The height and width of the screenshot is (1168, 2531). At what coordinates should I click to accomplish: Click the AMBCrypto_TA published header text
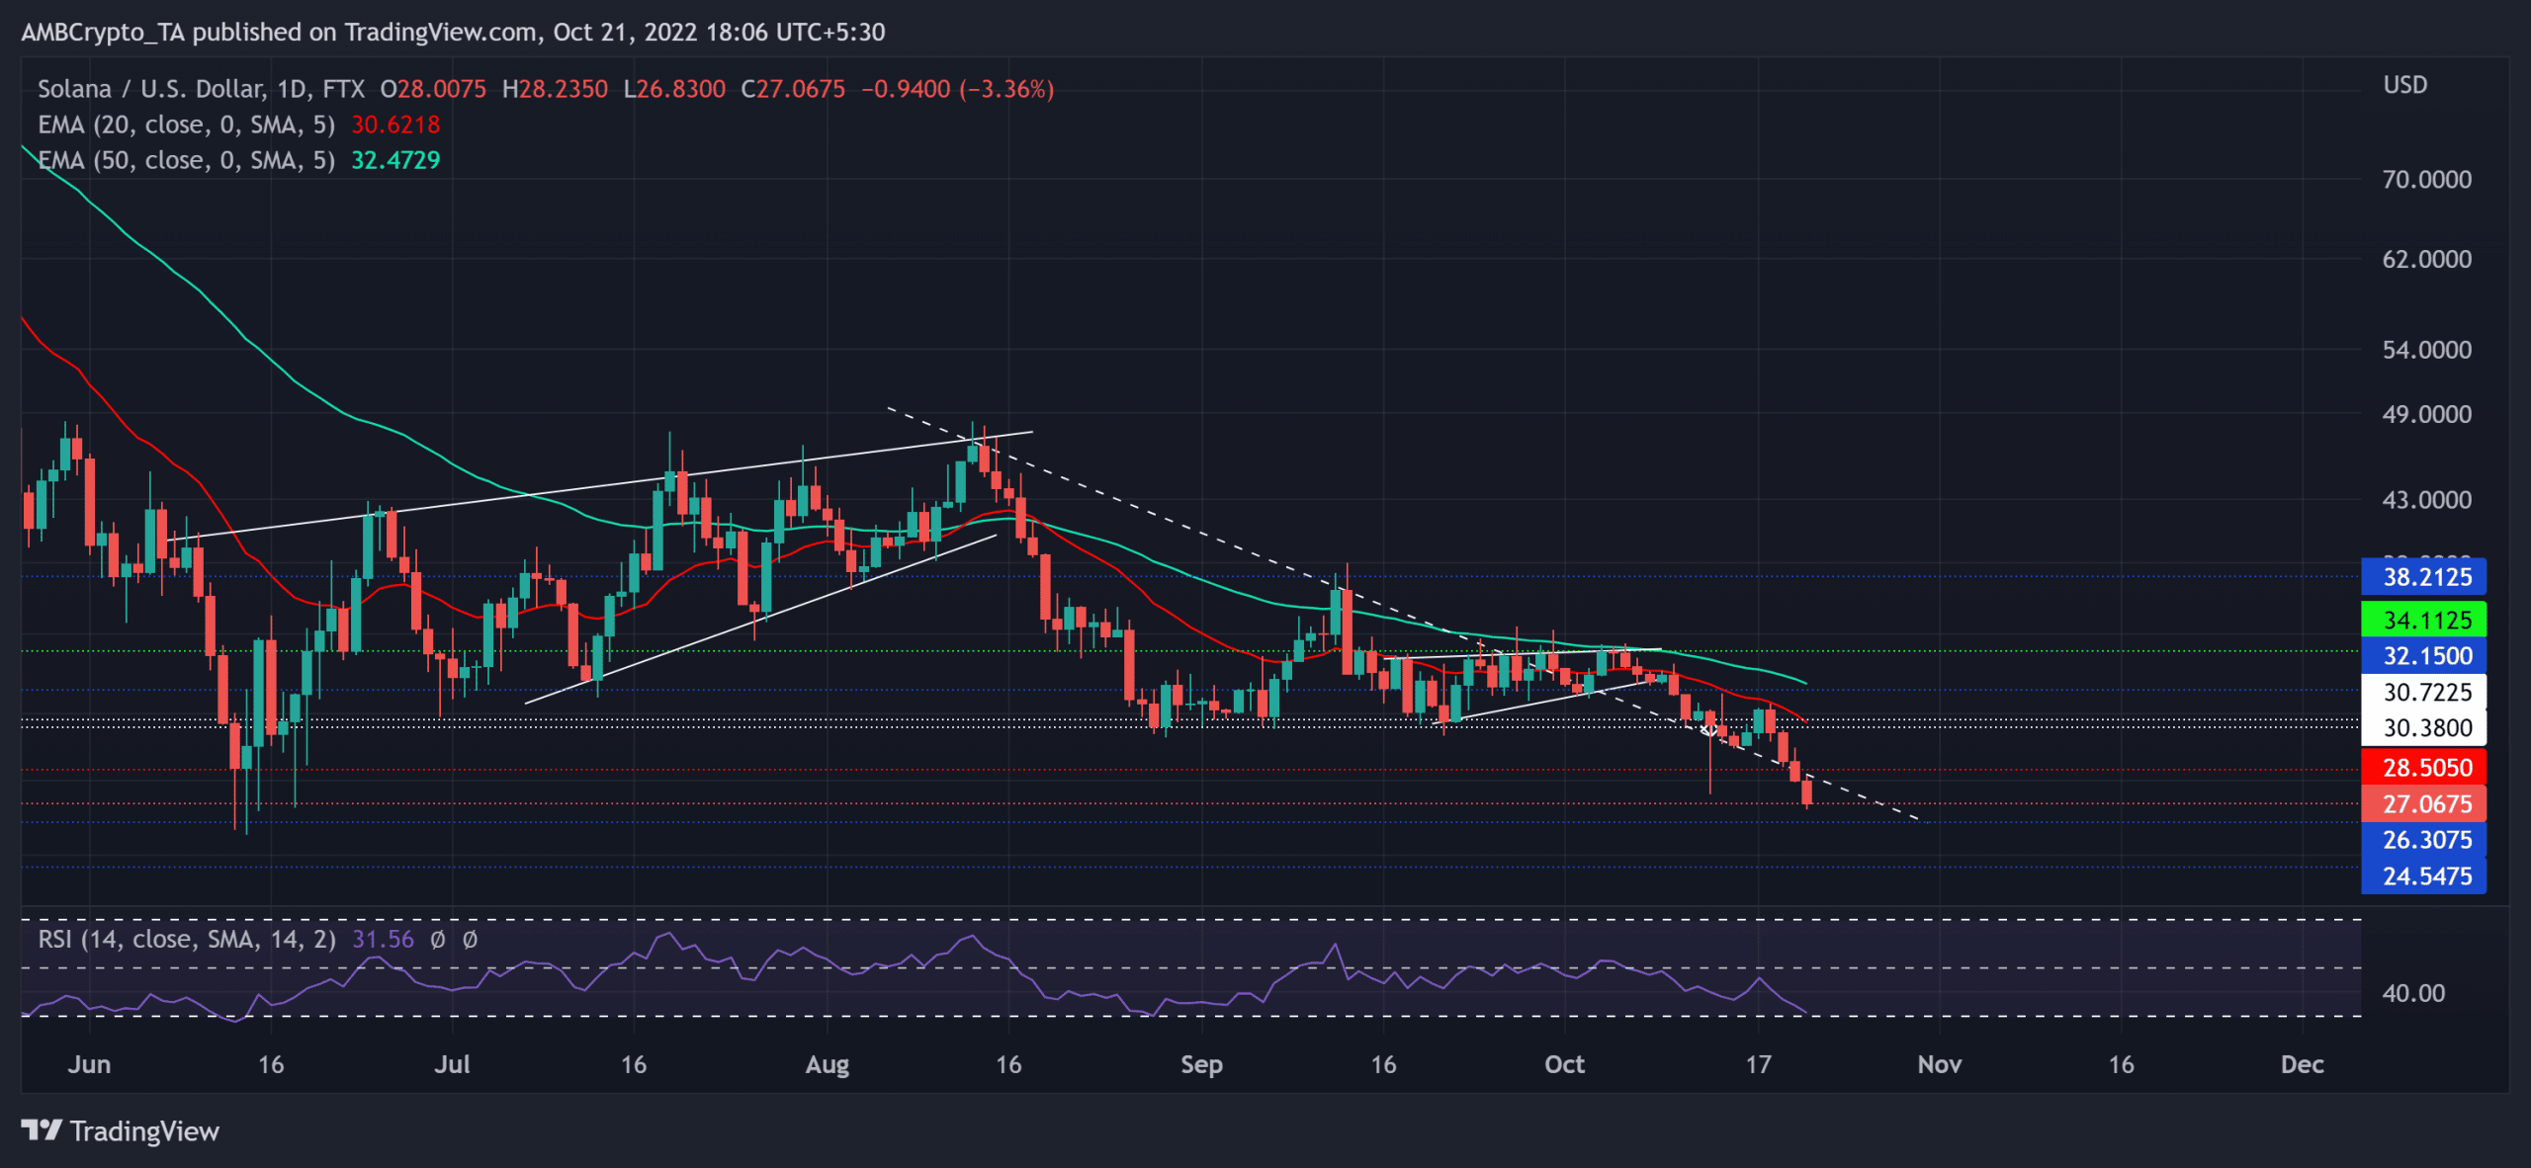click(453, 32)
